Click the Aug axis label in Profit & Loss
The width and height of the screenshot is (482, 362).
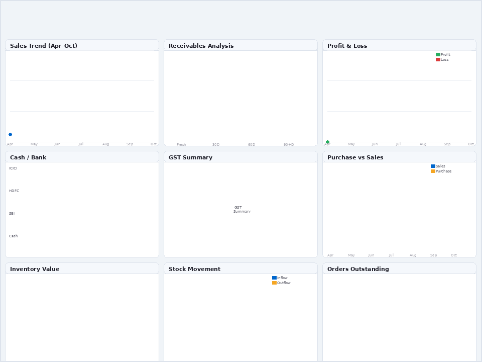click(x=423, y=144)
